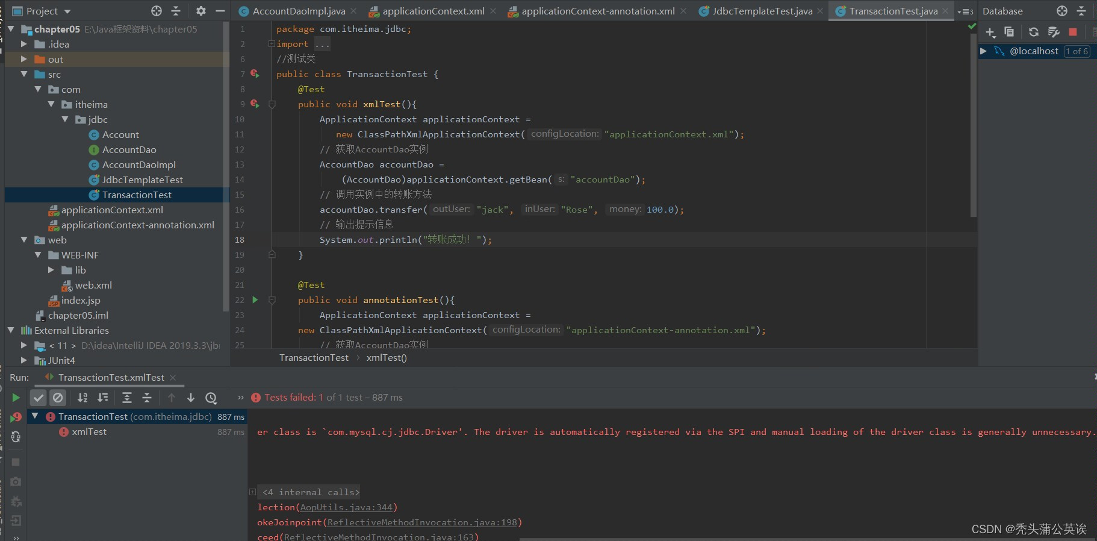Fold the xmlTest method body
The width and height of the screenshot is (1097, 541).
[x=272, y=104]
